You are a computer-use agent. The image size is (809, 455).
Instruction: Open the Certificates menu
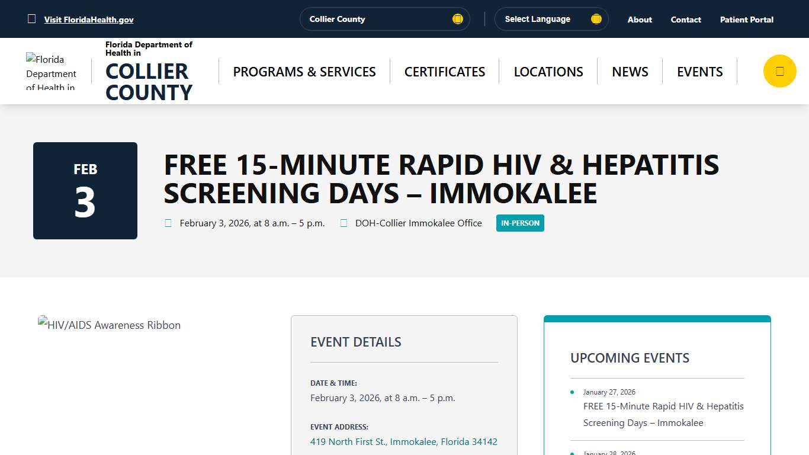coord(444,71)
